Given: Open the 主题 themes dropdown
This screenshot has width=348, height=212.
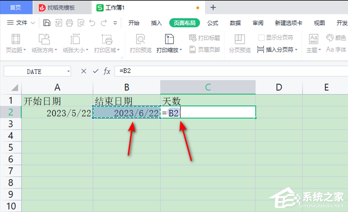Looking at the screenshot, I should click(313, 43).
